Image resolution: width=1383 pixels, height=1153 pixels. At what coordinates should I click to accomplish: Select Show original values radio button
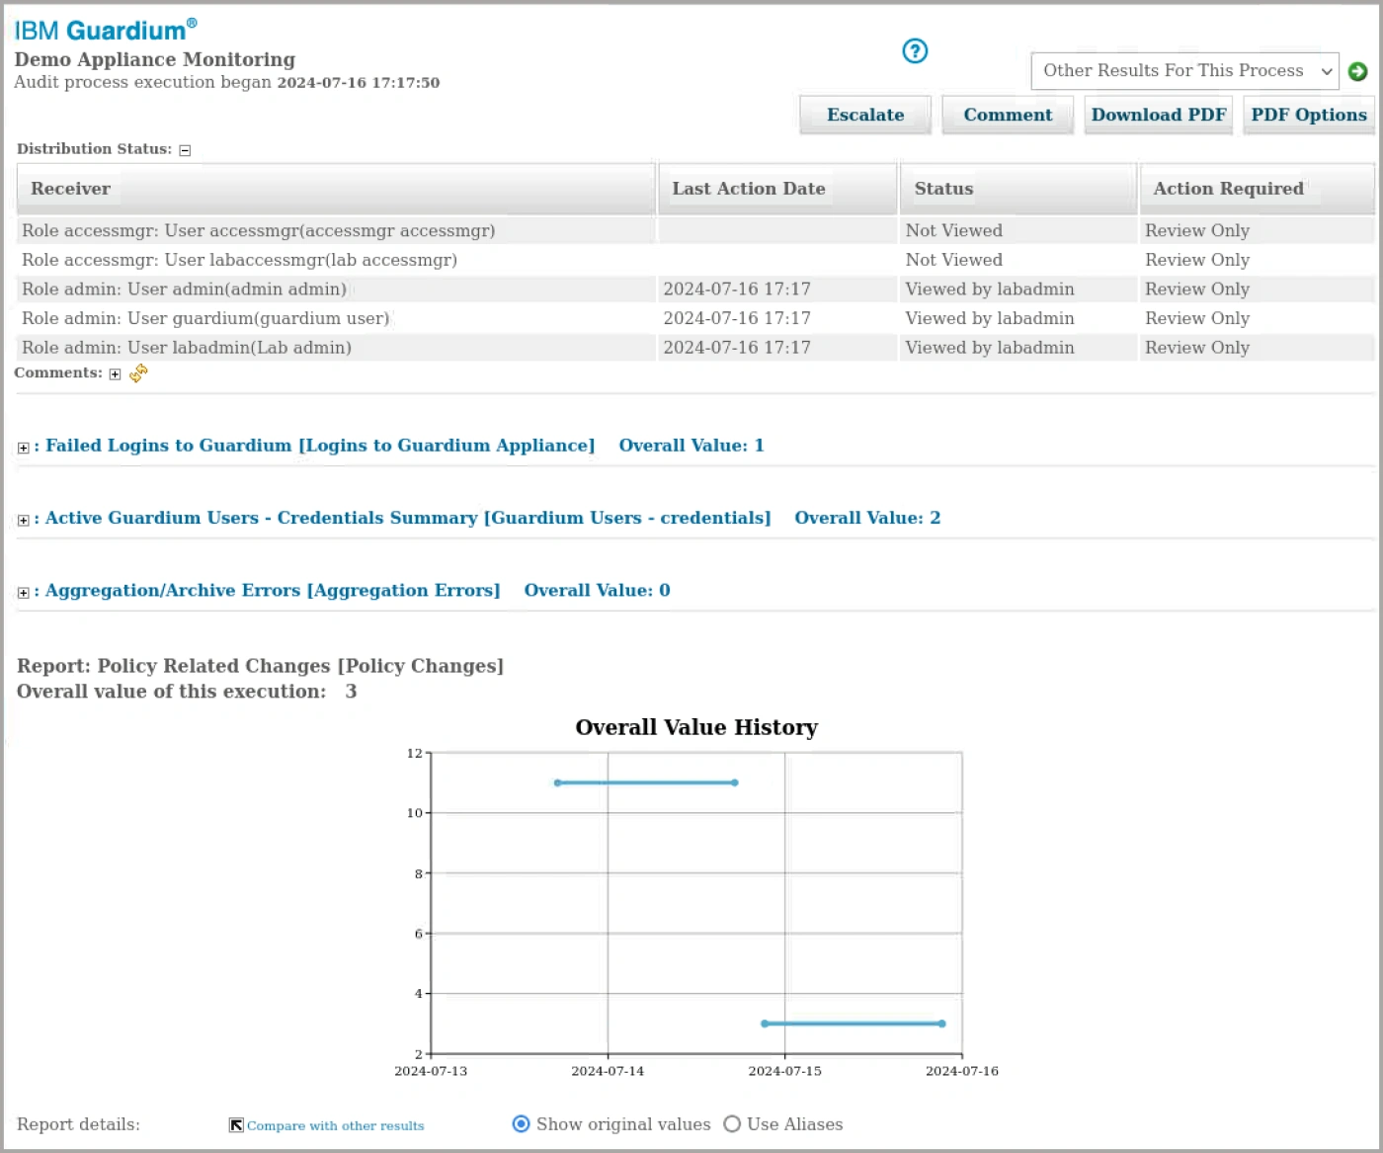tap(521, 1124)
